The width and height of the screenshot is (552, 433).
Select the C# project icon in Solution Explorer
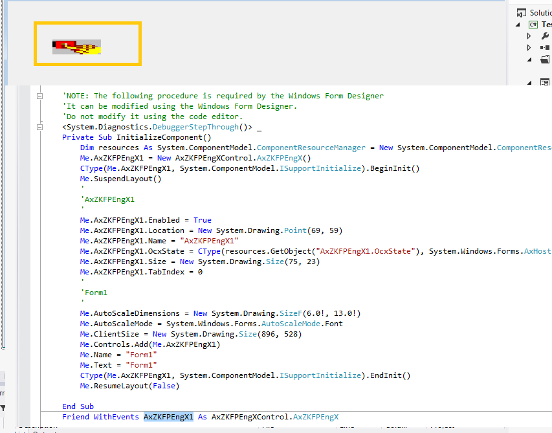point(533,25)
